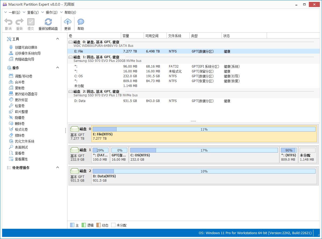Screen dimensions: 322x239
Task: Select FAT 100.0 MB partition block
Action: coord(100,155)
